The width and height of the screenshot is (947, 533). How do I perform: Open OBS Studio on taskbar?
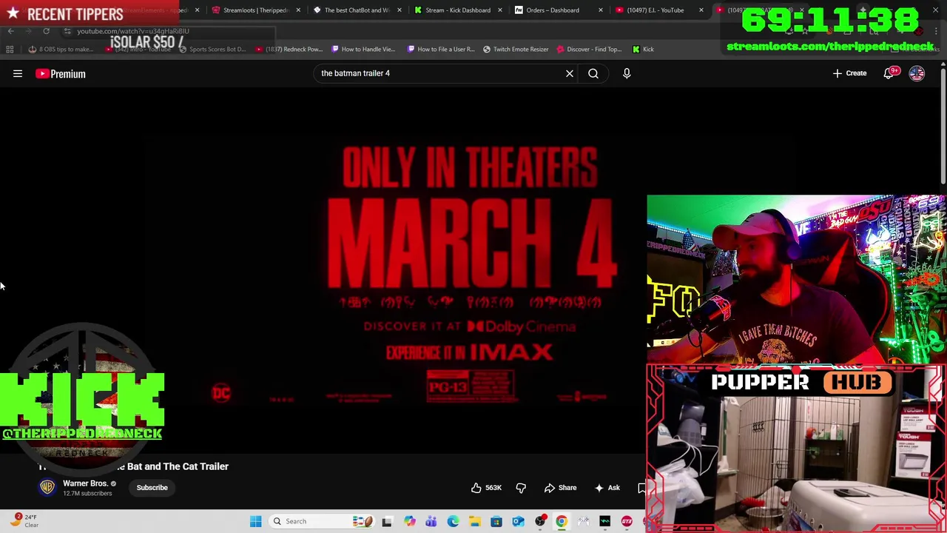[540, 521]
